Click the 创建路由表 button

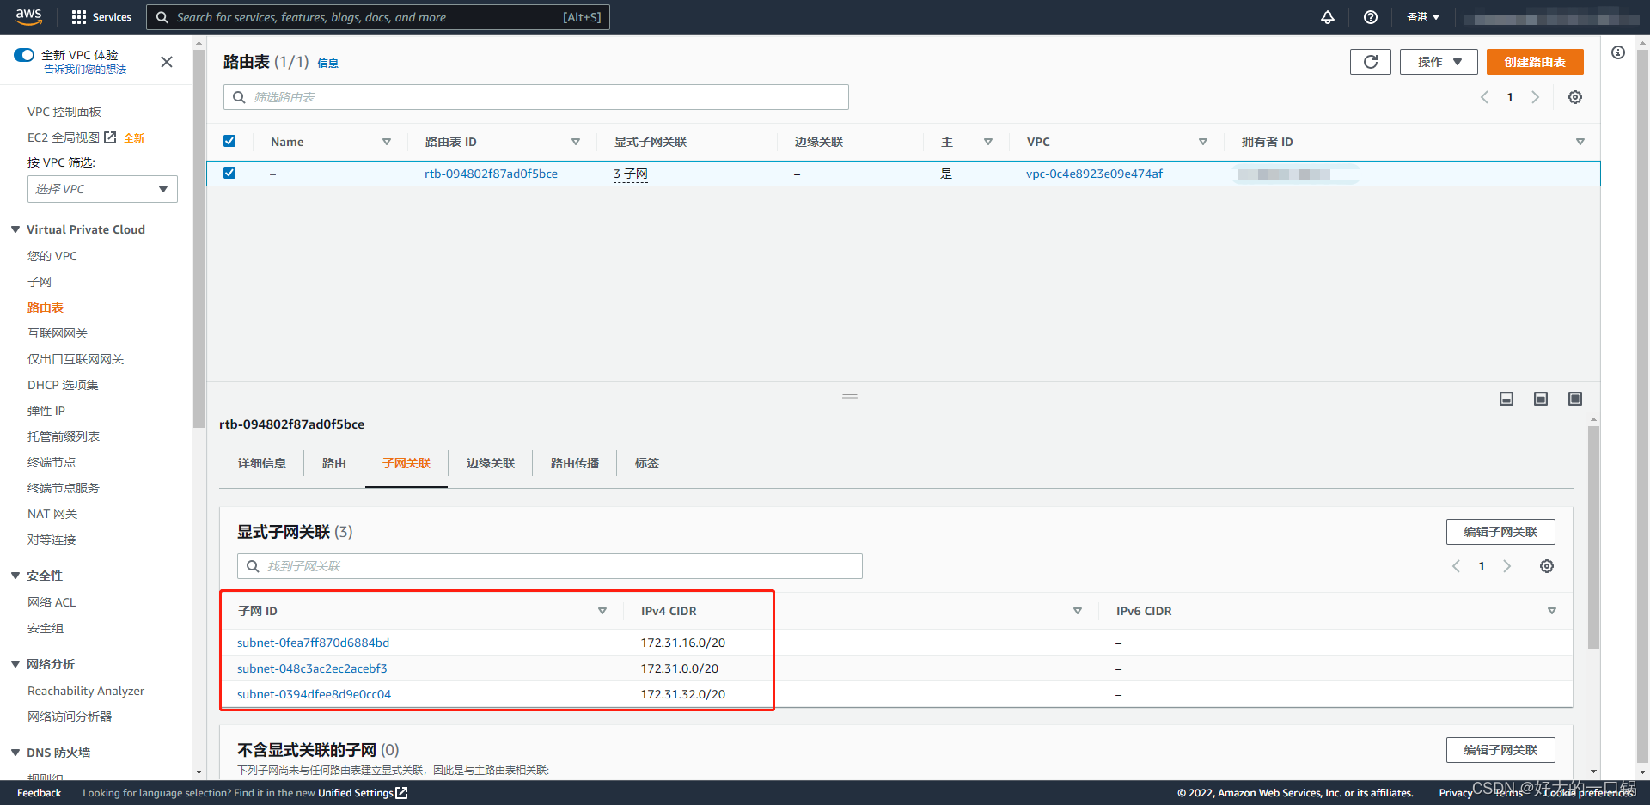point(1534,62)
